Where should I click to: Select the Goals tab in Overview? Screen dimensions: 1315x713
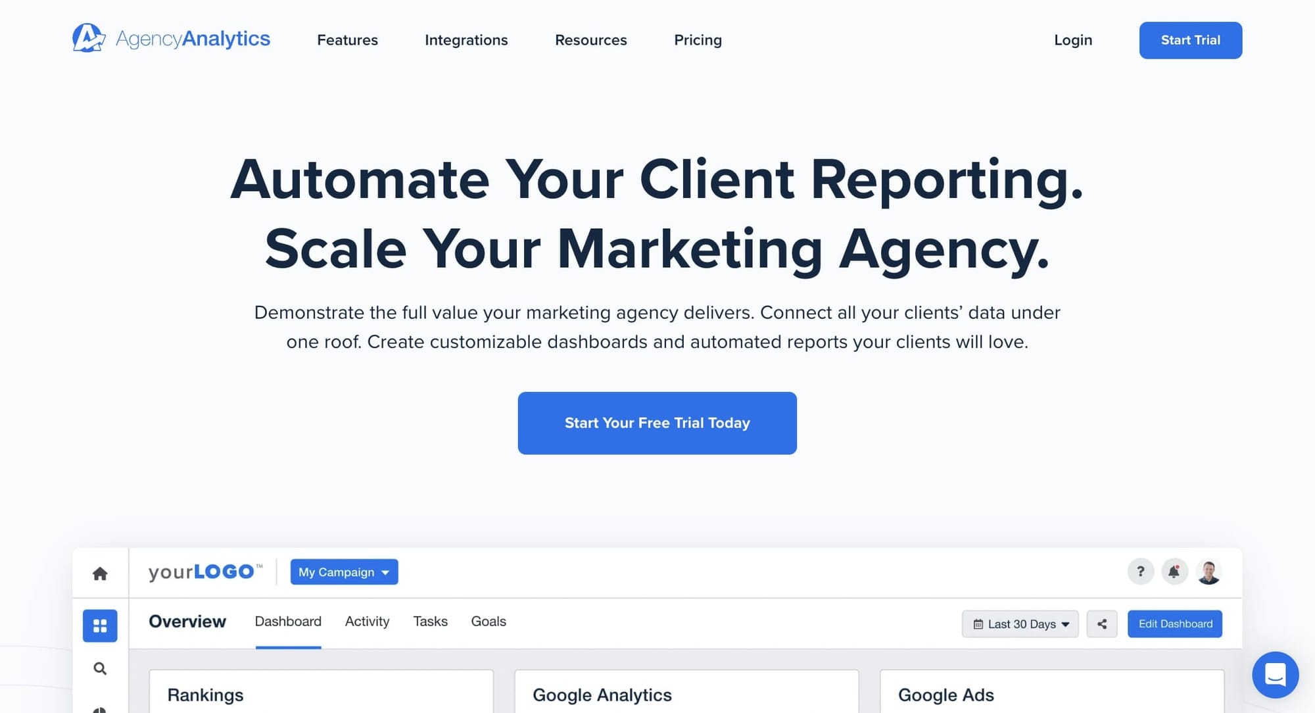point(489,621)
